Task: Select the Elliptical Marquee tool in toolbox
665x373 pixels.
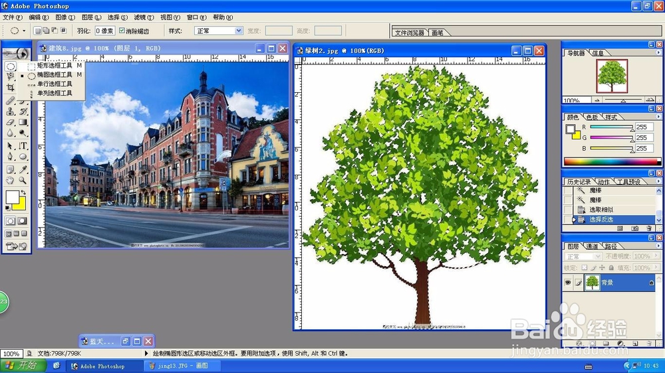Action: pos(10,66)
